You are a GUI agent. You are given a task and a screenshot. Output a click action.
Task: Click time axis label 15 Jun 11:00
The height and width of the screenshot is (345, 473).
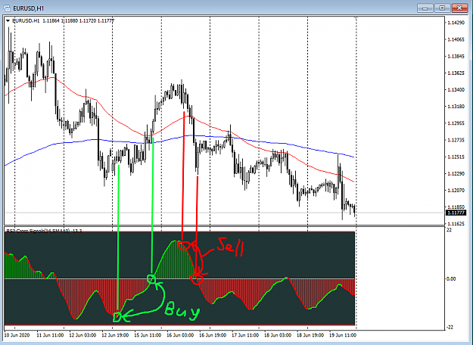[x=148, y=335]
